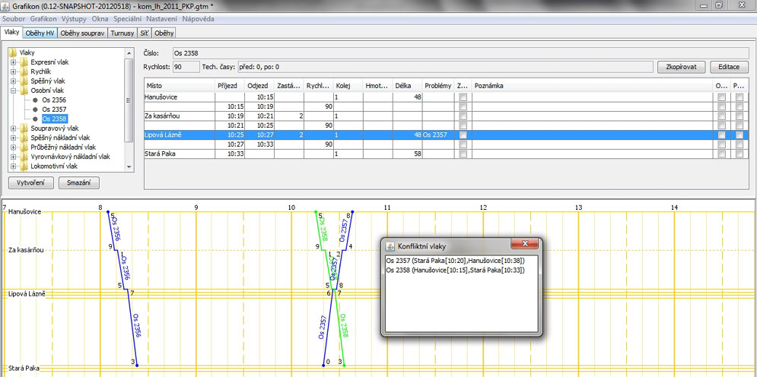Expand the Expresní vlak tree node
The height and width of the screenshot is (377, 757).
click(14, 62)
